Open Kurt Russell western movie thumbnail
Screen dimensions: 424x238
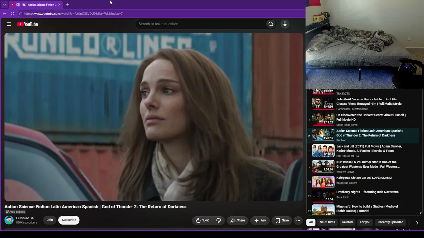(x=323, y=166)
